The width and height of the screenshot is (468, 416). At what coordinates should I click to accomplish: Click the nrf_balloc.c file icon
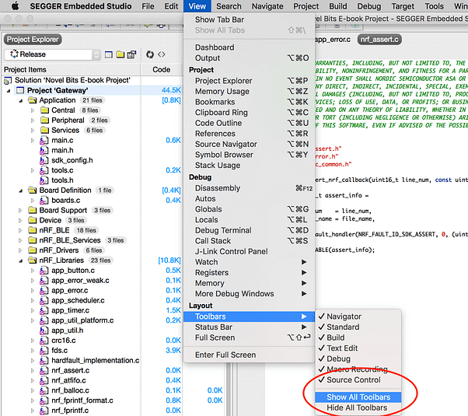pos(44,390)
